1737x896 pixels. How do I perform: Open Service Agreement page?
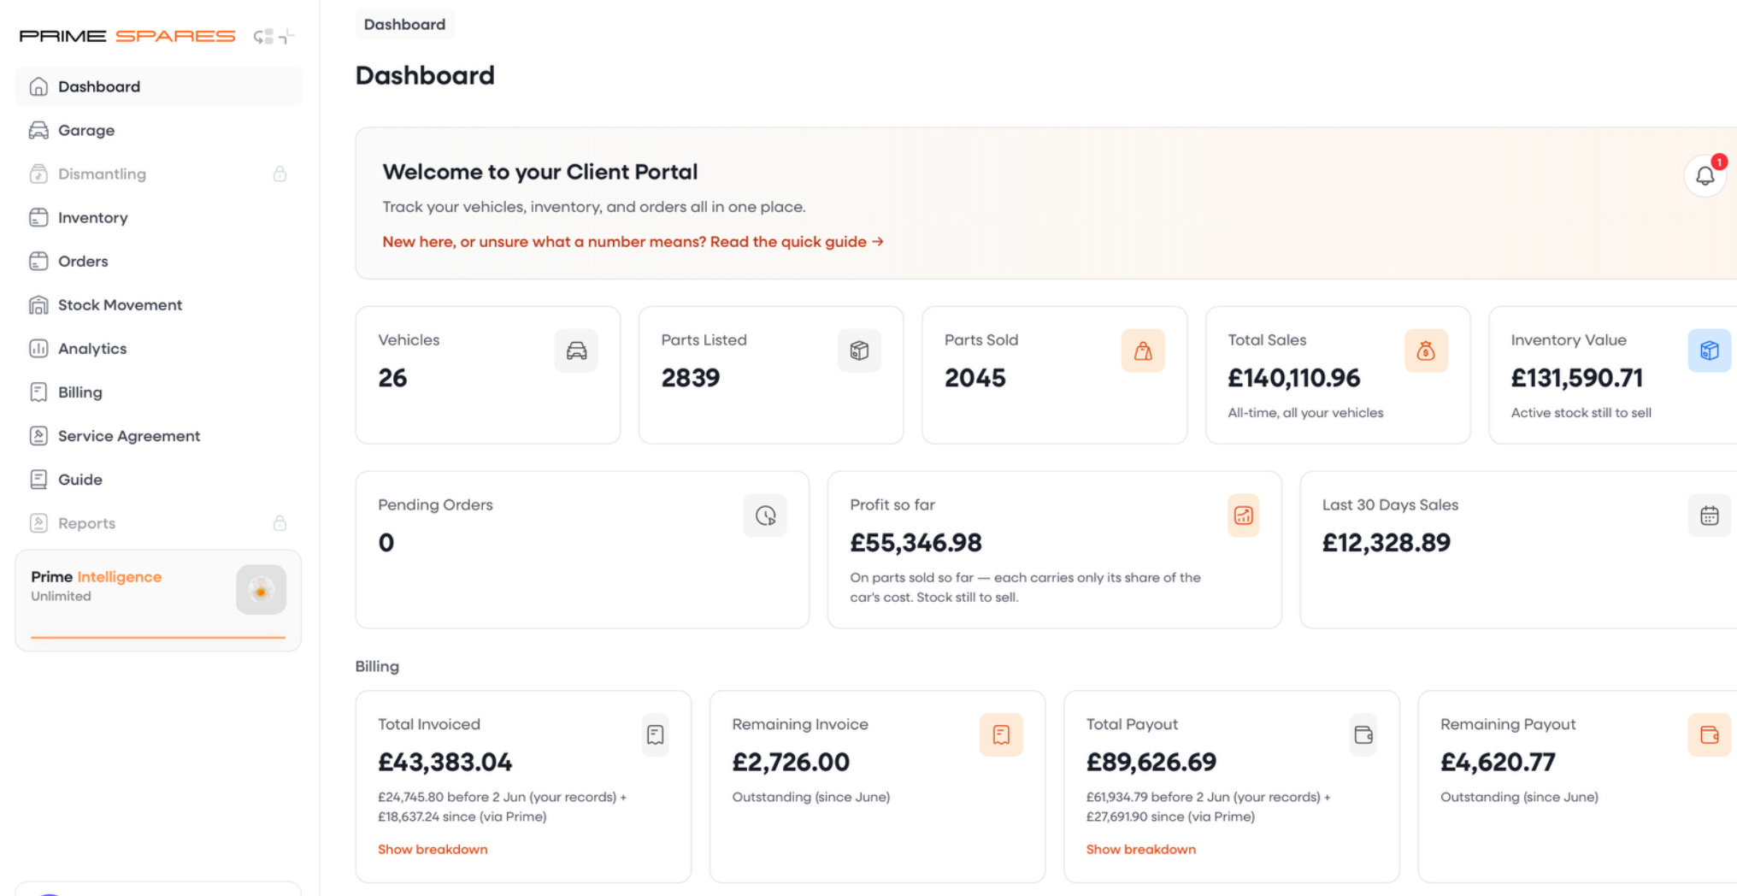click(x=158, y=435)
